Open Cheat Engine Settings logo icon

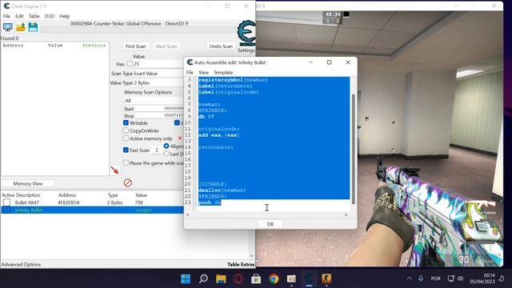tap(246, 34)
